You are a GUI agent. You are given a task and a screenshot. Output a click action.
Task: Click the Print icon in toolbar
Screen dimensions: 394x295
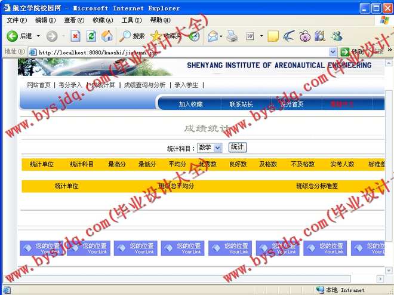tap(232, 36)
